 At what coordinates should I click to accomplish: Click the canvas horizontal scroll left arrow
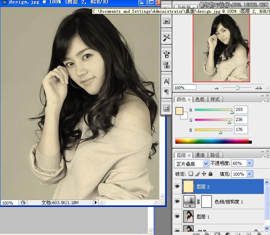point(102,203)
